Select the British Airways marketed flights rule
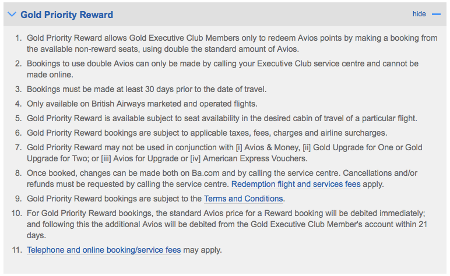This screenshot has height=276, width=450. tap(142, 104)
